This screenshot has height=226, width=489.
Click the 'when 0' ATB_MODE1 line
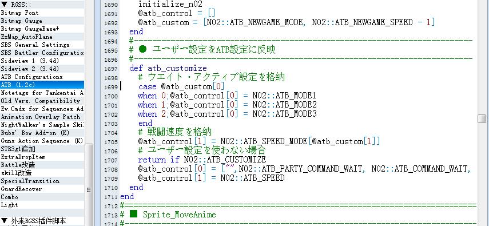coord(228,95)
